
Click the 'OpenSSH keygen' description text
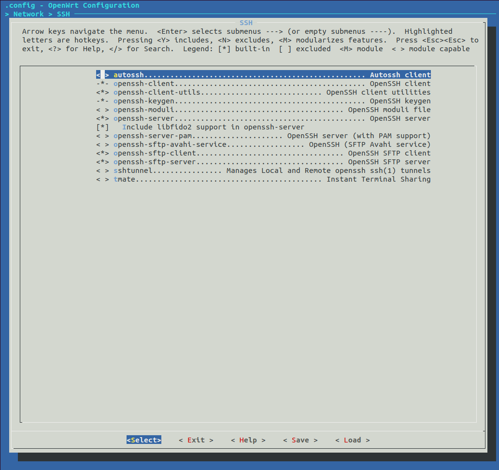[400, 101]
